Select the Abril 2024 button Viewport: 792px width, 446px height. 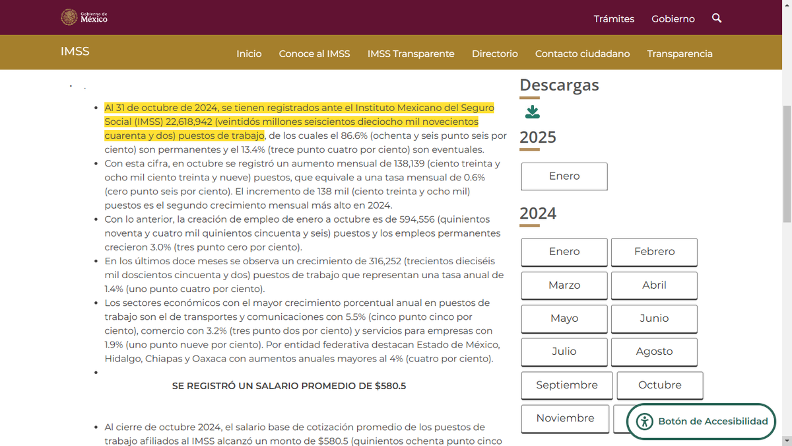pos(654,285)
